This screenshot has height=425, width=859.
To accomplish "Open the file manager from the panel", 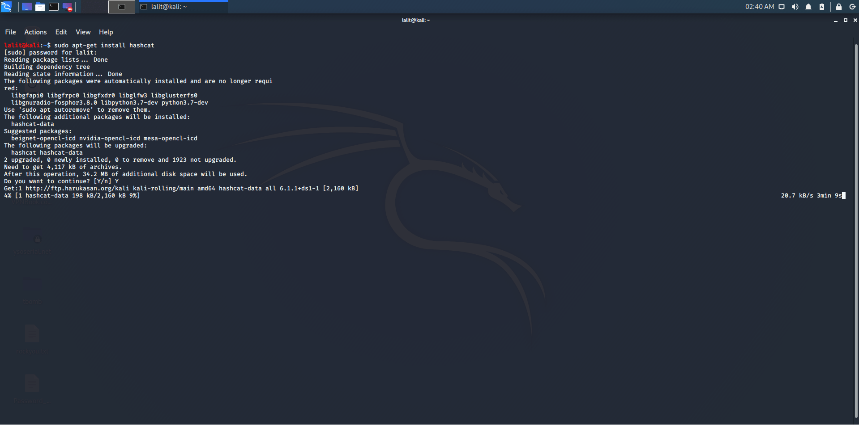I will pos(40,7).
